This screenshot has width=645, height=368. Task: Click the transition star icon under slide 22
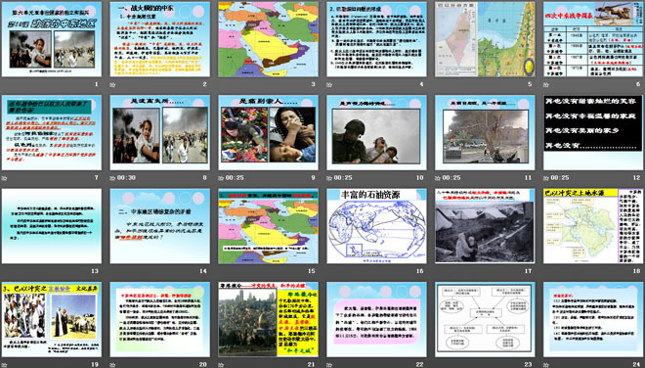coord(329,365)
